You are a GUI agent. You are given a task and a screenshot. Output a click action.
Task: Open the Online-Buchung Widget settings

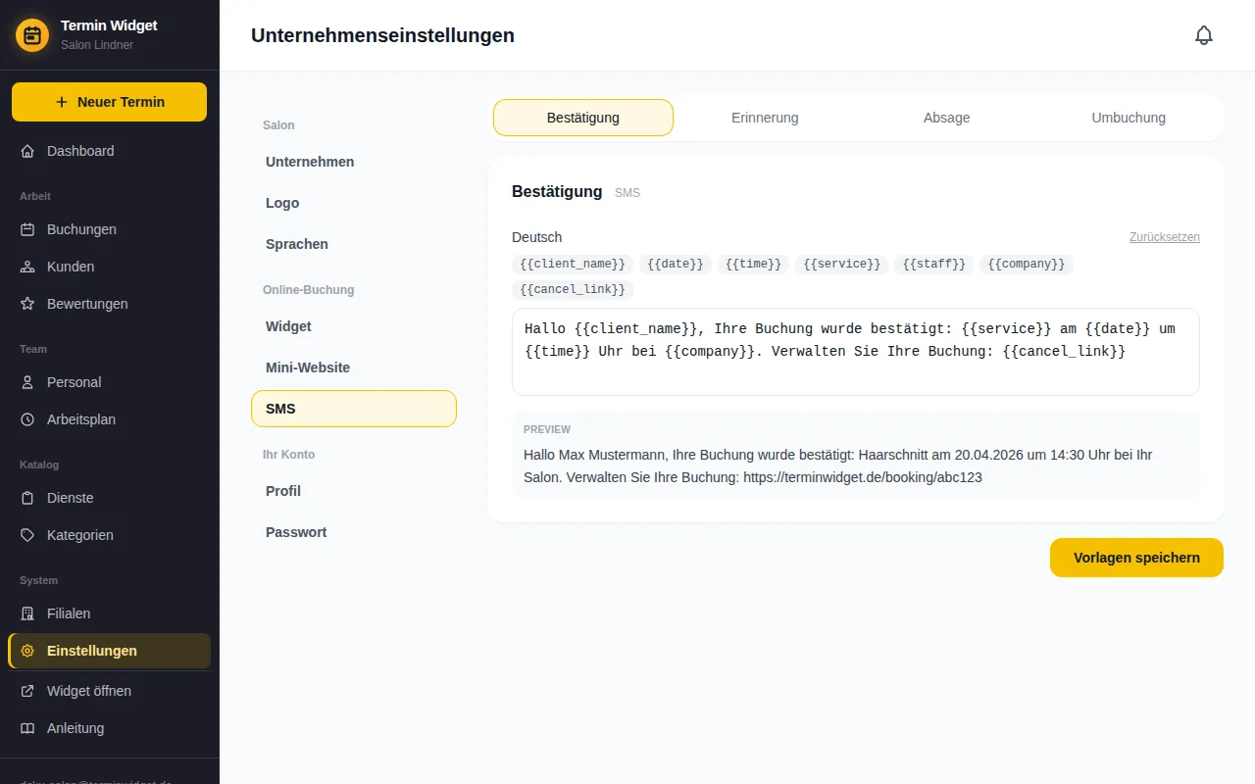tap(354, 326)
